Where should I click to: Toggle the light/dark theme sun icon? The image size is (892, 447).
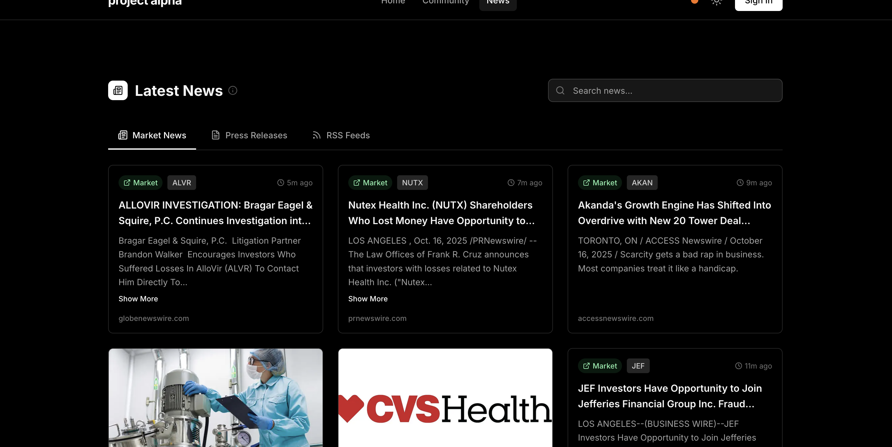point(716,2)
